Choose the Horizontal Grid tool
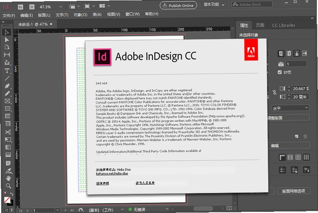 8,116
